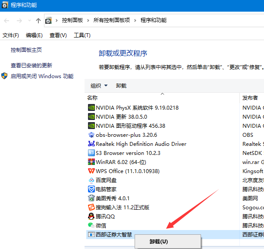The image size is (264, 249).
Task: Open 启用或关闭 Windows 功能 link
Action: click(x=42, y=76)
